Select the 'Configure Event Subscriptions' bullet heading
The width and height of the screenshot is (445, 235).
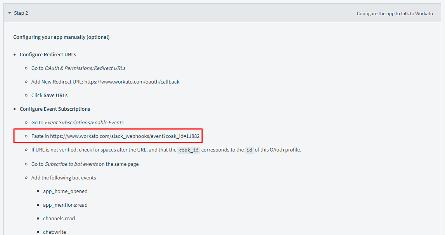(x=55, y=109)
